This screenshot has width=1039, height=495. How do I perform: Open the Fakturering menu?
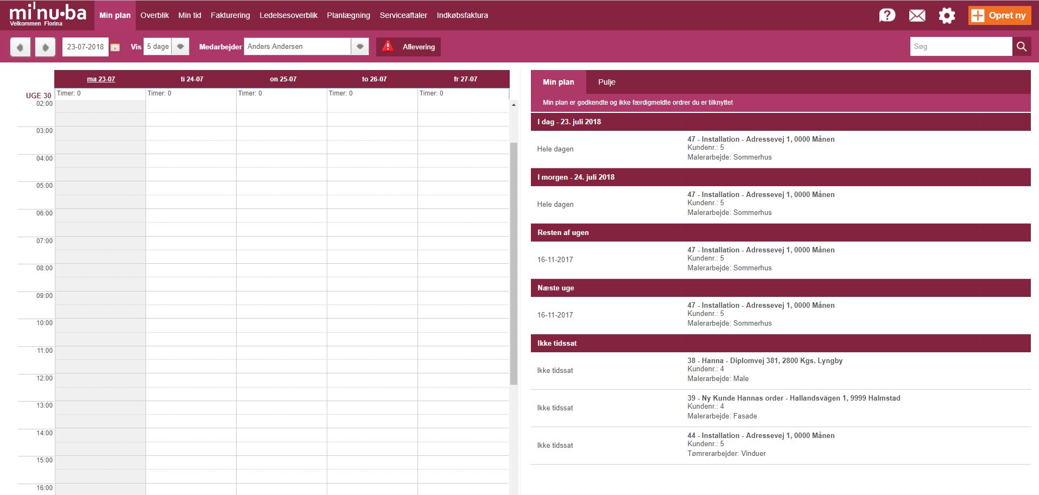tap(230, 15)
